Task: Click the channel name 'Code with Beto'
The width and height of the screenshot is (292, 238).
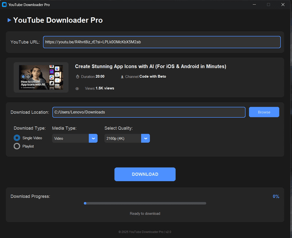Action: (x=153, y=76)
